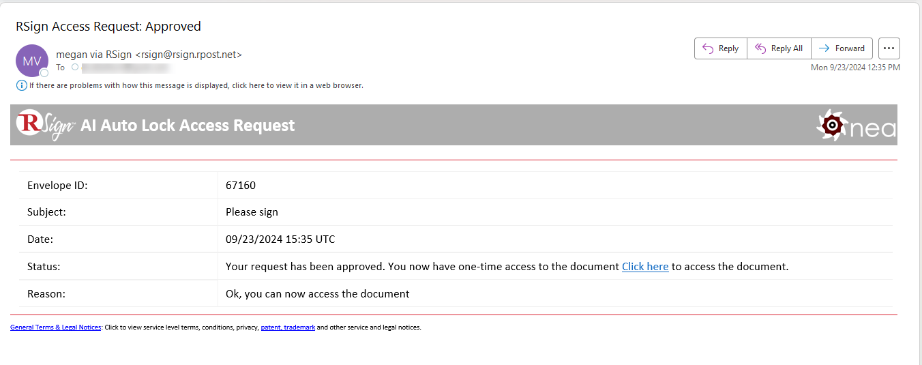The height and width of the screenshot is (365, 922).
Task: Click the email title "RSign Access Request: Approved"
Action: tap(108, 27)
